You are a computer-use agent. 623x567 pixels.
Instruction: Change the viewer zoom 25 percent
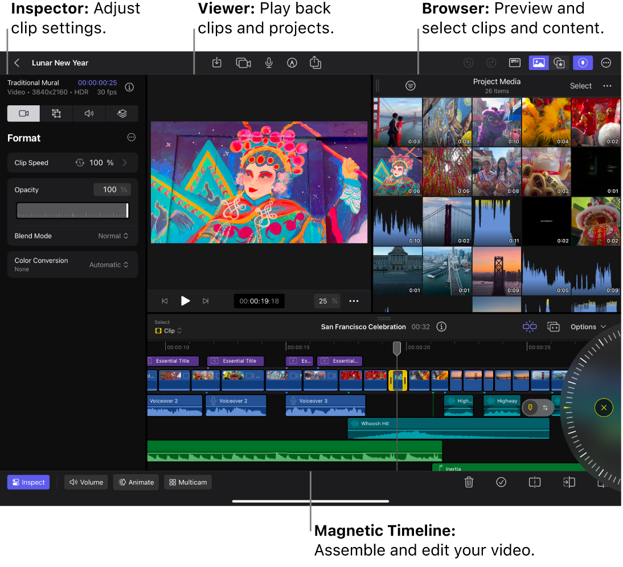[328, 301]
